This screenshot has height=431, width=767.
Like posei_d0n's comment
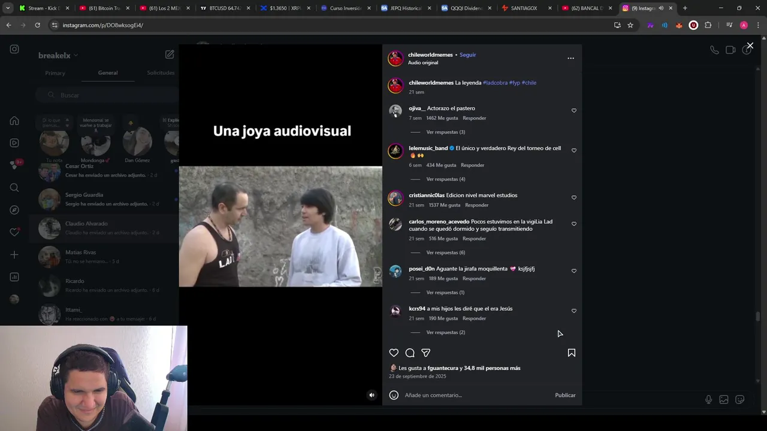pos(573,271)
